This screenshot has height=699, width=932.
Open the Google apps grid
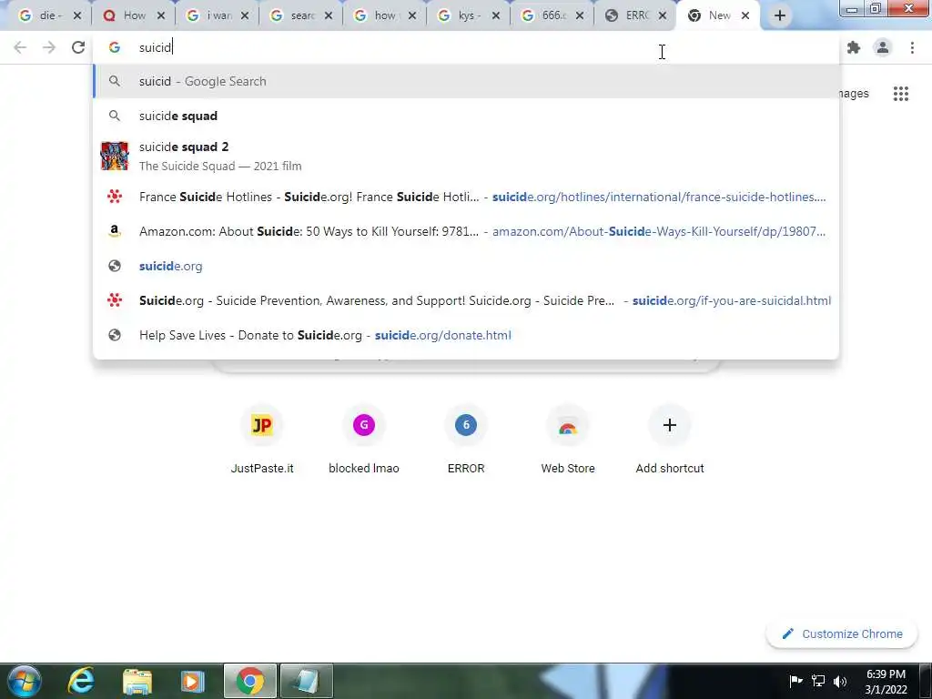click(901, 94)
